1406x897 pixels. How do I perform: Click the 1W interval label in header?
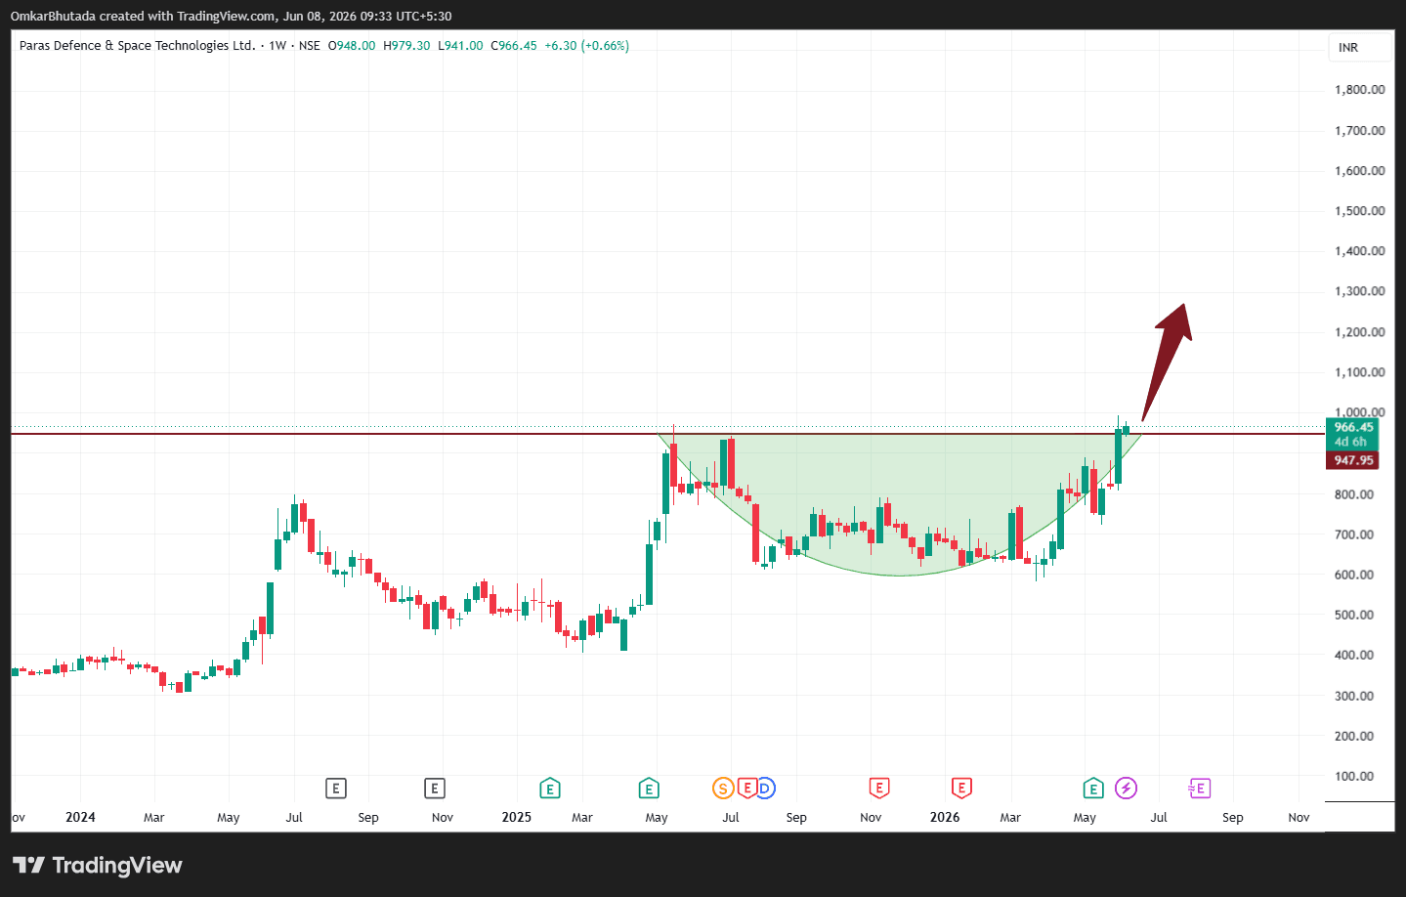[277, 46]
